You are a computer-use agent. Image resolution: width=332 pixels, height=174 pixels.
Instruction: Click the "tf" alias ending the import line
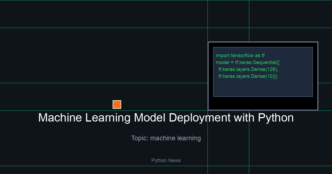[x=263, y=56]
